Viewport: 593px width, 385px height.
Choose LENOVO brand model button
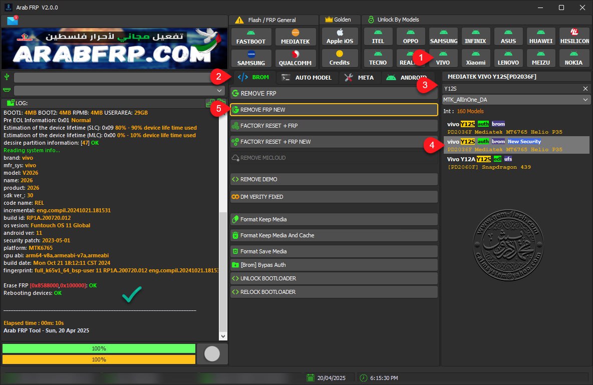pyautogui.click(x=508, y=58)
